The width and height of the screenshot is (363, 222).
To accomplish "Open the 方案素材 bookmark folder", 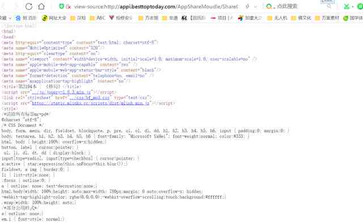I will tap(327, 18).
